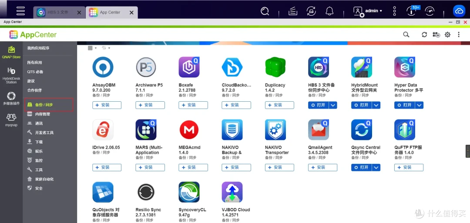
Task: Open the vertical dots more menu in top bar
Action: (x=394, y=11)
